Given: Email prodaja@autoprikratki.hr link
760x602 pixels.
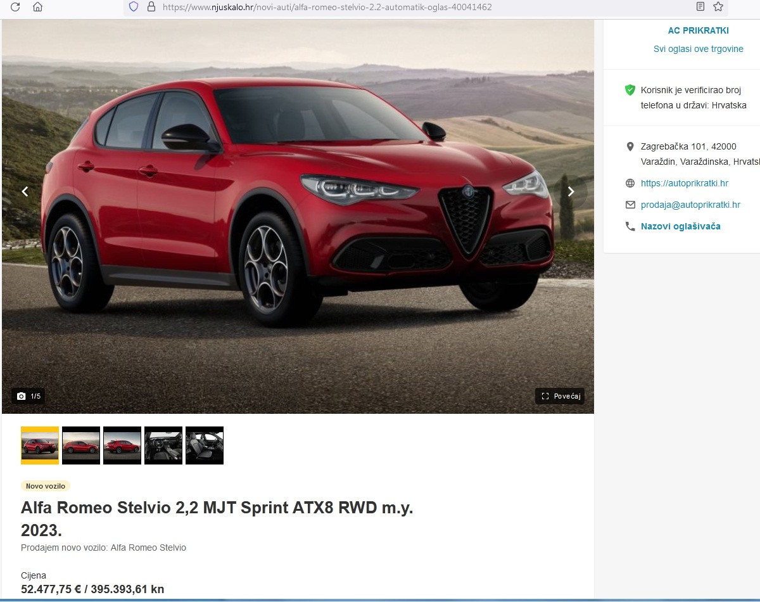Looking at the screenshot, I should coord(690,205).
